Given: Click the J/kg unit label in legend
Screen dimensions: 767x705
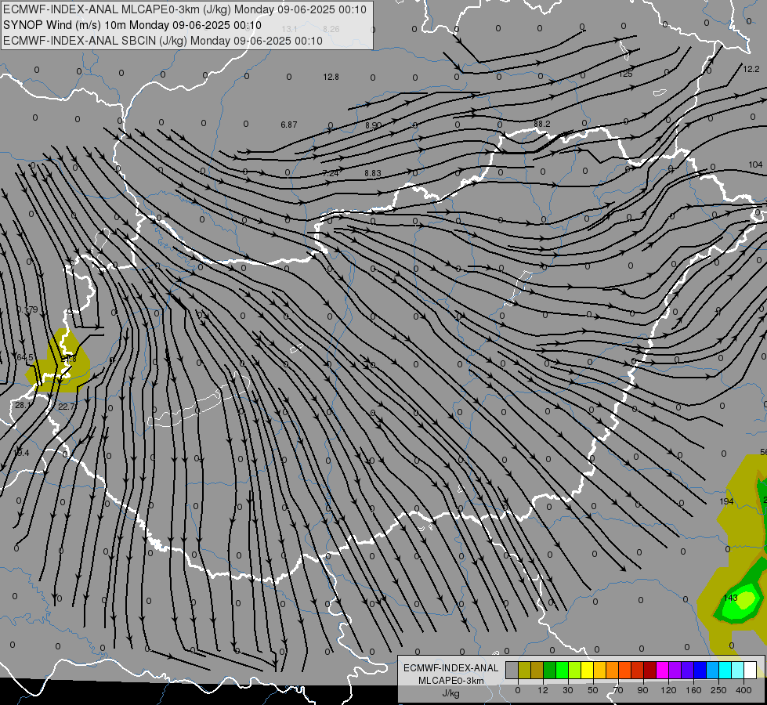Looking at the screenshot, I should point(451,693).
